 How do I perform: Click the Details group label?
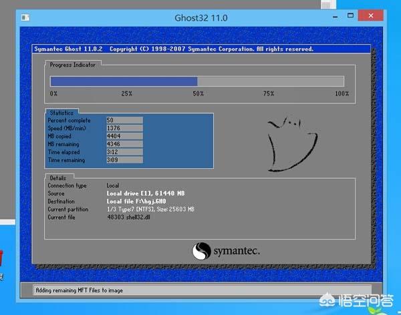click(x=57, y=178)
